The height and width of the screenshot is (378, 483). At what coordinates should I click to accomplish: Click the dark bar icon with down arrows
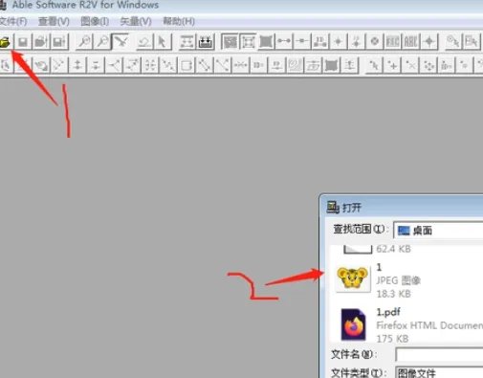point(206,42)
